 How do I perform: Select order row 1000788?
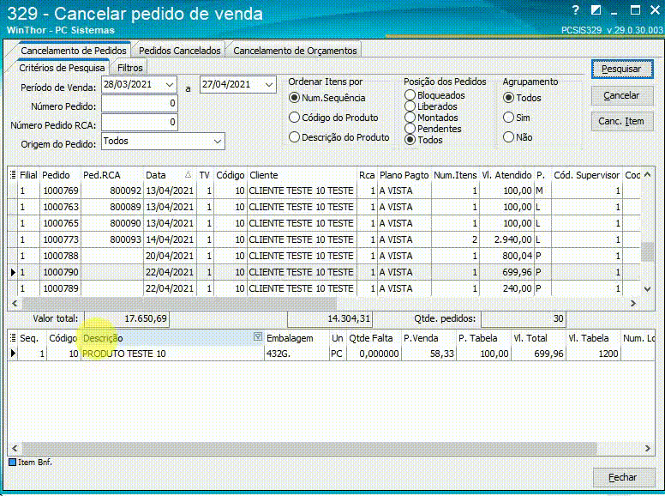point(324,256)
